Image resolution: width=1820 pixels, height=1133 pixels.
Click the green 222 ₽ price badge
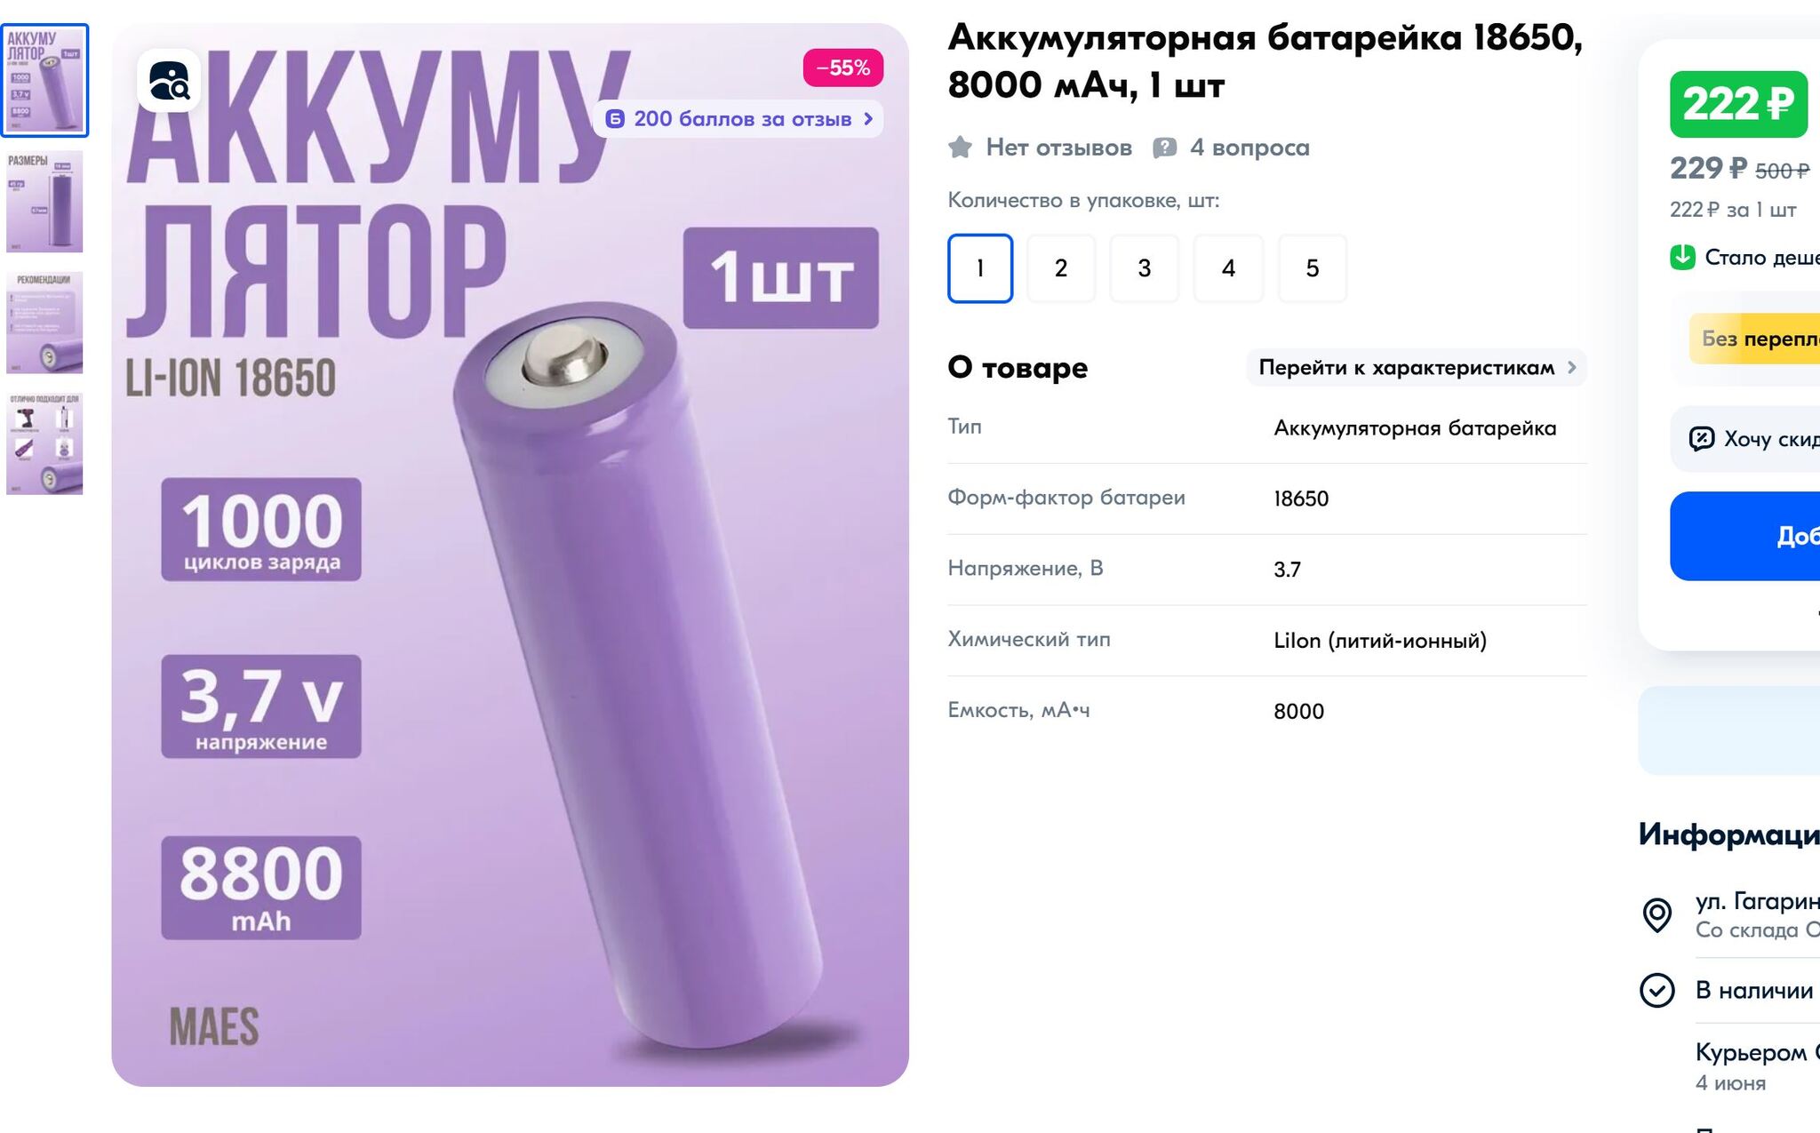pos(1738,104)
